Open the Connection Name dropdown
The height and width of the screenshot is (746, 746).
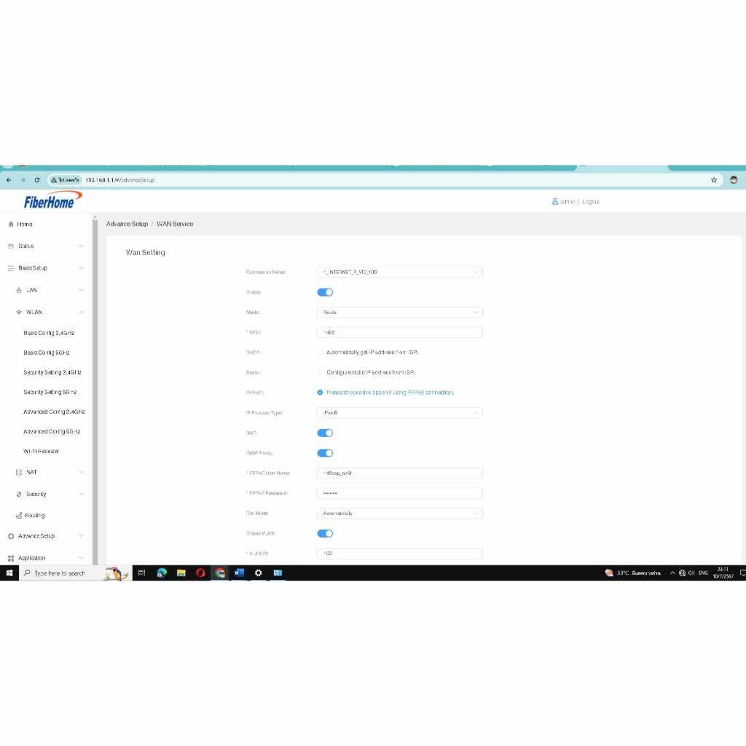click(400, 272)
